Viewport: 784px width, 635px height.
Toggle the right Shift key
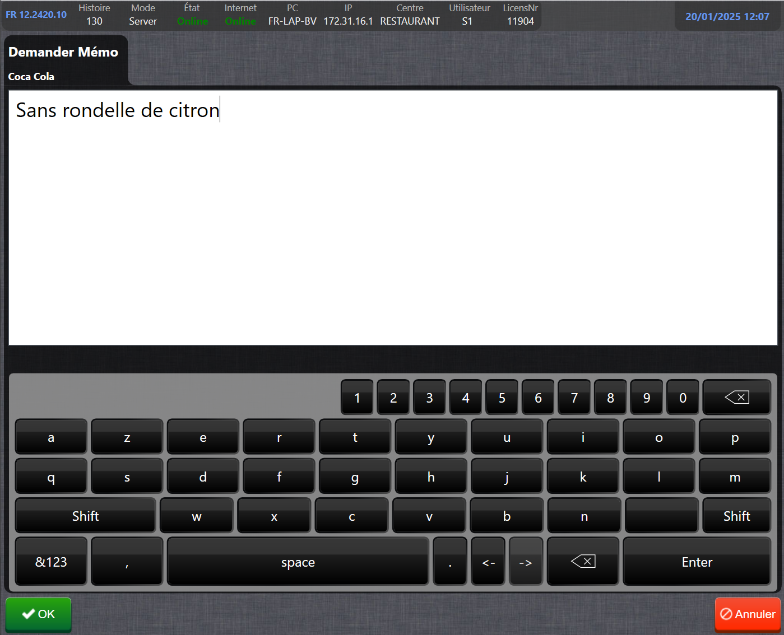click(x=736, y=516)
